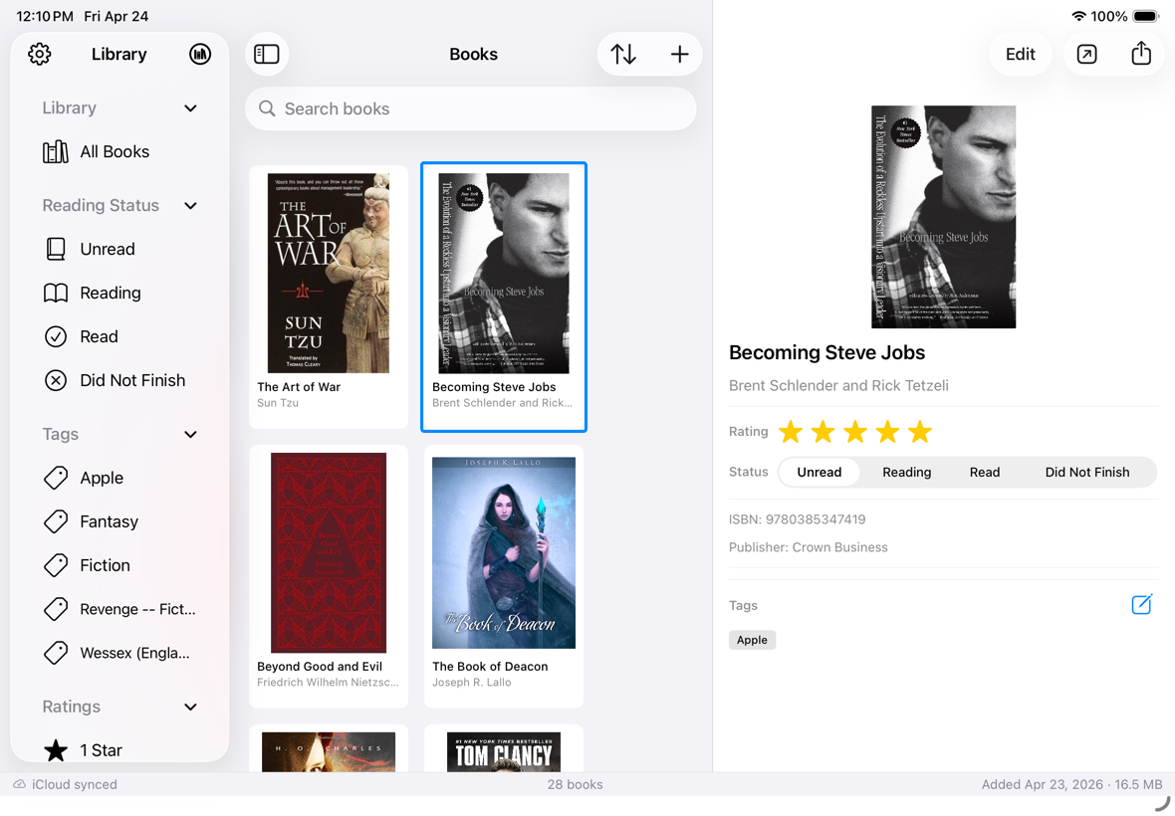Select All Books in the sidebar

[114, 151]
